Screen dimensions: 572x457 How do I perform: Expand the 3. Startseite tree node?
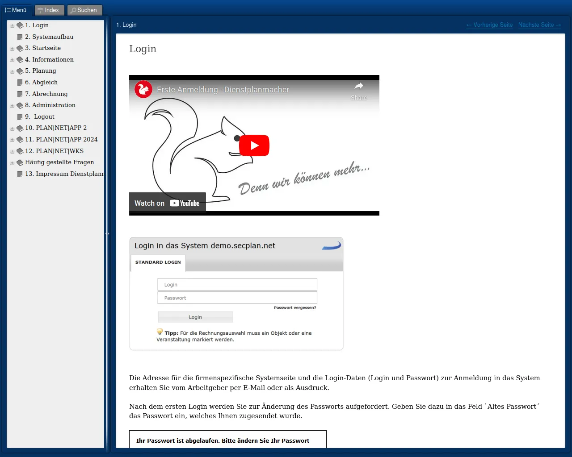coord(12,49)
